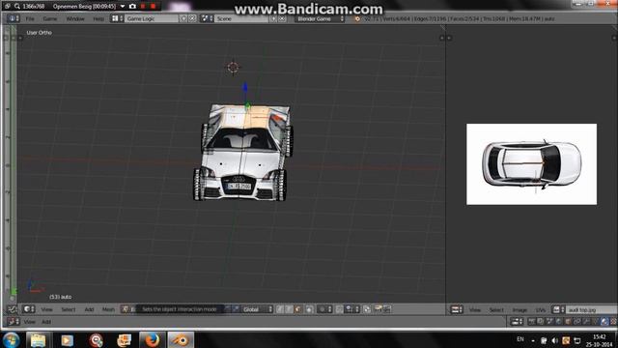The height and width of the screenshot is (348, 618).
Task: Open File Explorer from the taskbar
Action: click(38, 340)
